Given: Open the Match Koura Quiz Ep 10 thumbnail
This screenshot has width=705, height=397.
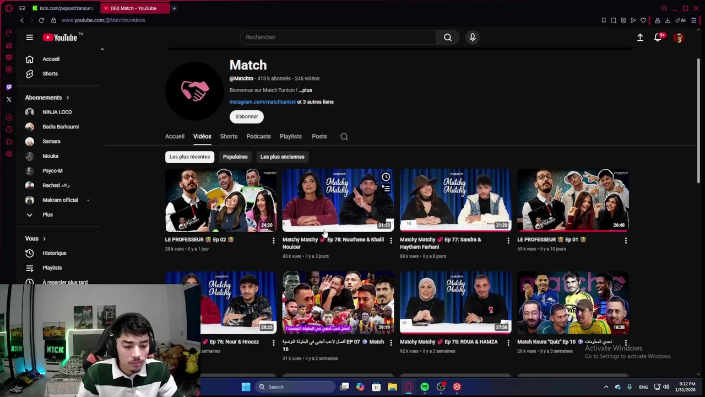Looking at the screenshot, I should pyautogui.click(x=573, y=303).
